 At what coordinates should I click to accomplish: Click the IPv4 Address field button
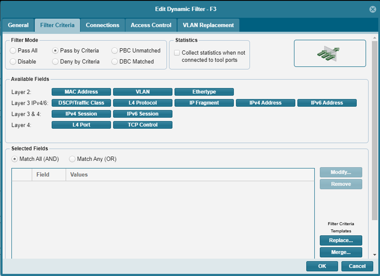[265, 103]
